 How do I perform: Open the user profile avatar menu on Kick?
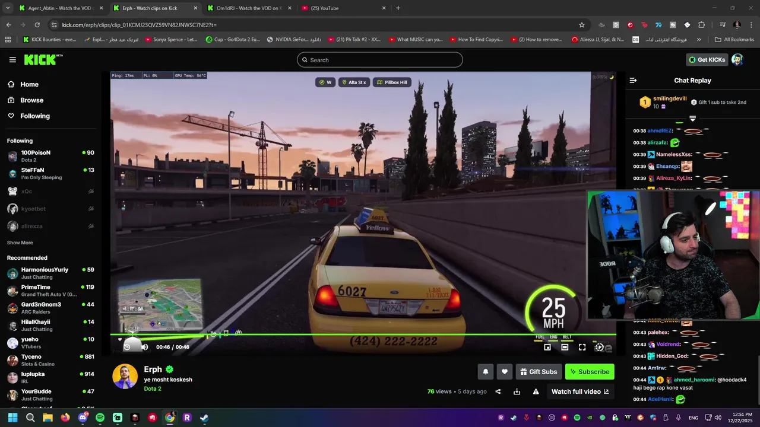(x=737, y=59)
